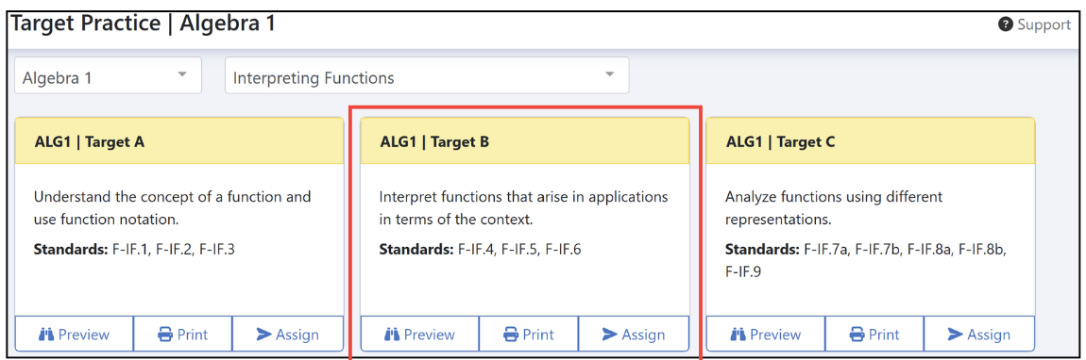Click the Target A Preview button label
Screen dimensions: 1086x360
84,335
